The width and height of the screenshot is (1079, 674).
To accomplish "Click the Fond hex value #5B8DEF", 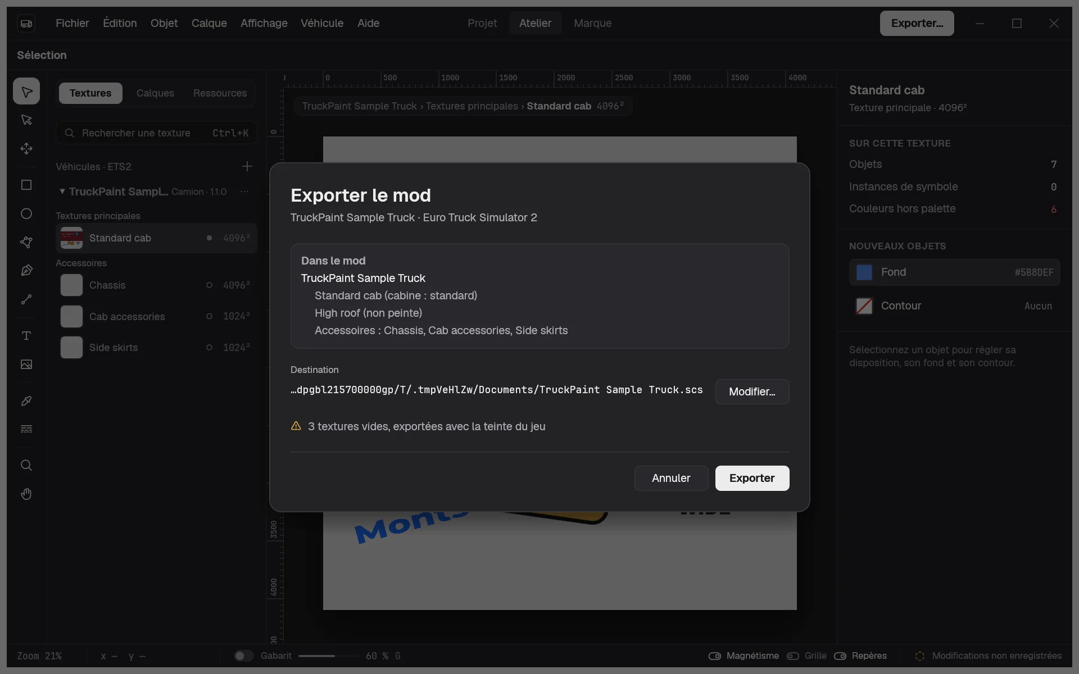I will tap(1034, 272).
